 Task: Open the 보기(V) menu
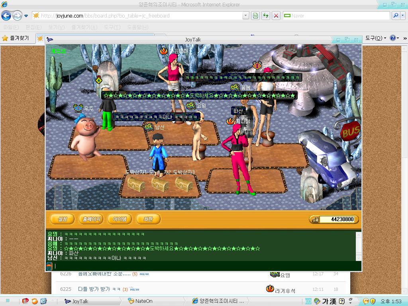pyautogui.click(x=56, y=27)
